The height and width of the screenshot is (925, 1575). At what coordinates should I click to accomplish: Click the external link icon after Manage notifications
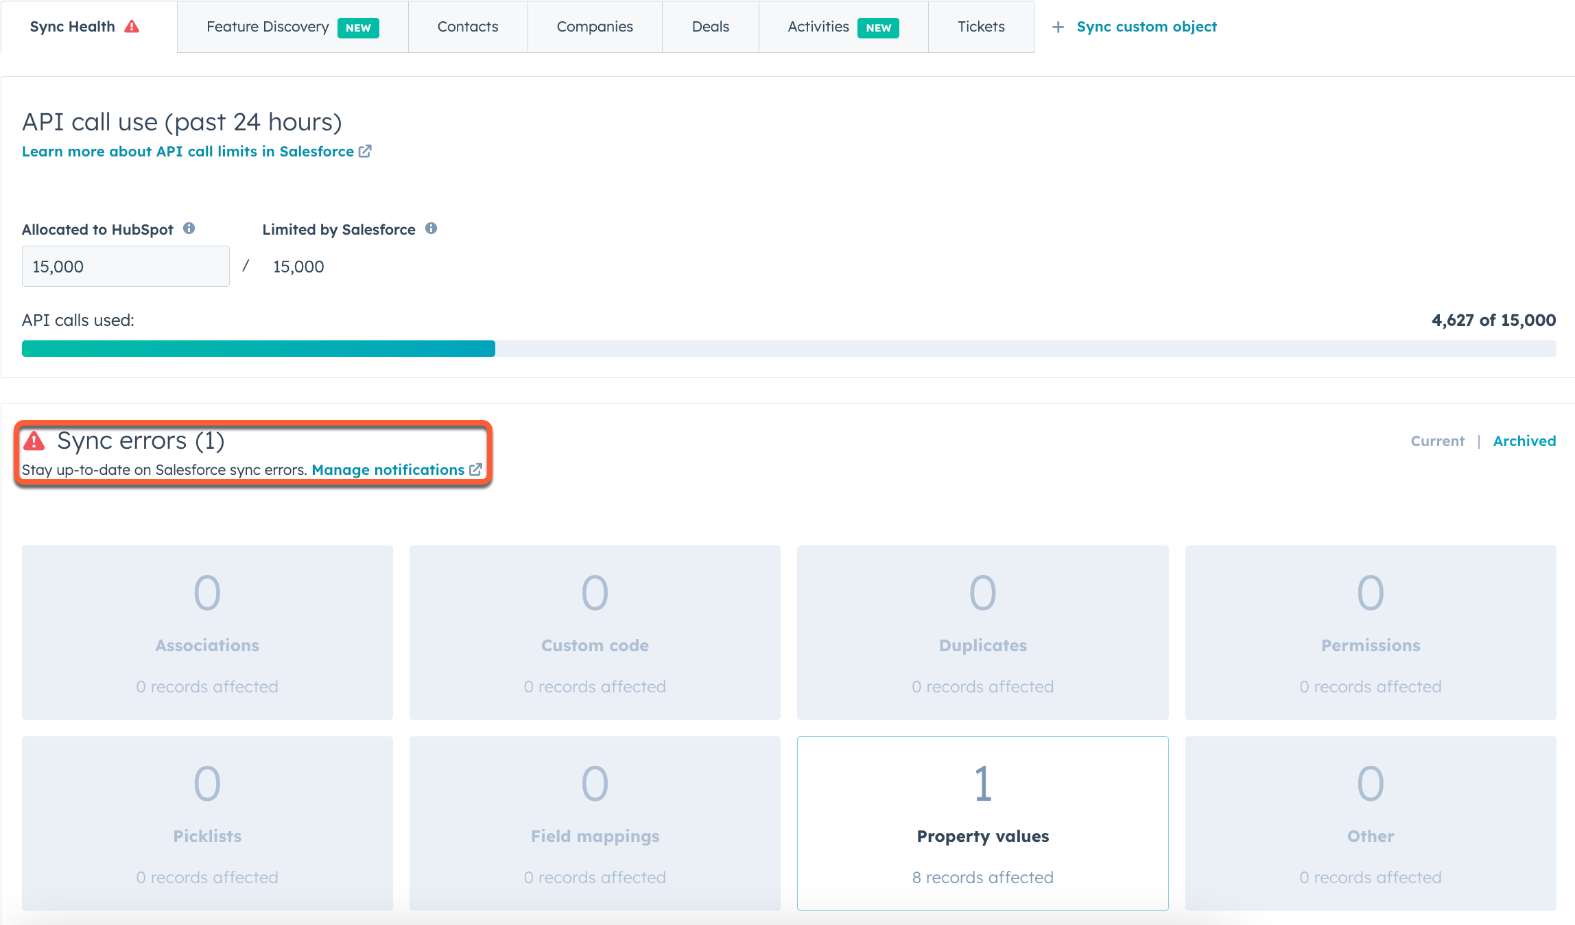(x=476, y=470)
